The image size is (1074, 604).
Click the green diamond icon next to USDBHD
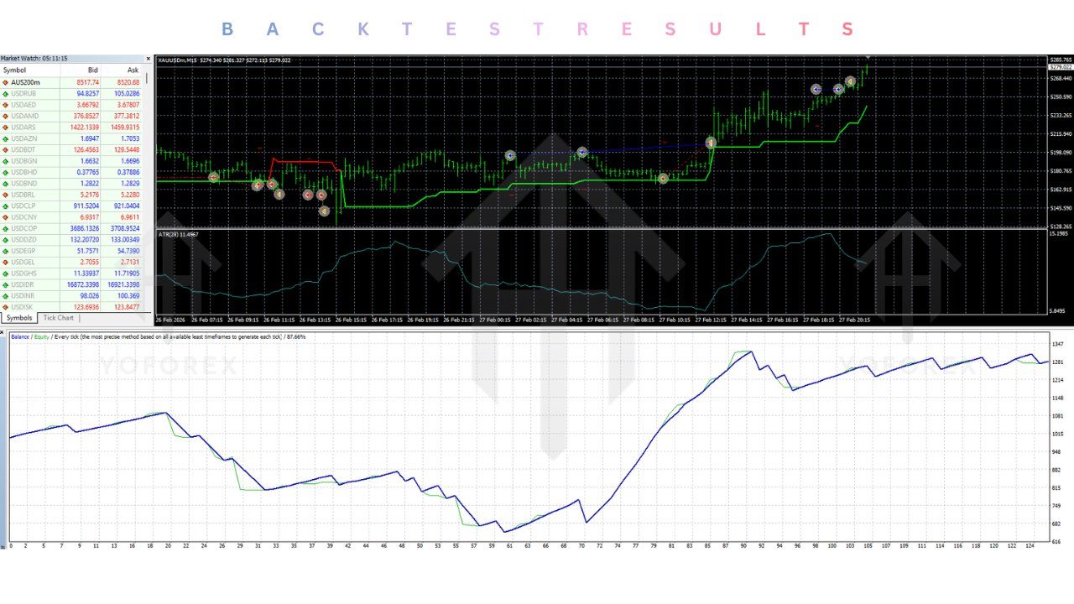pos(7,172)
